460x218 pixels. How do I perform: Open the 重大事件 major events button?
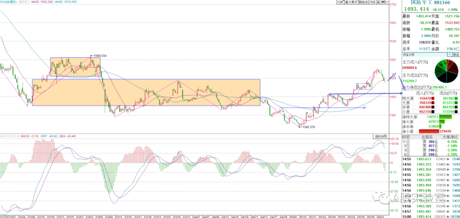click(x=351, y=2)
